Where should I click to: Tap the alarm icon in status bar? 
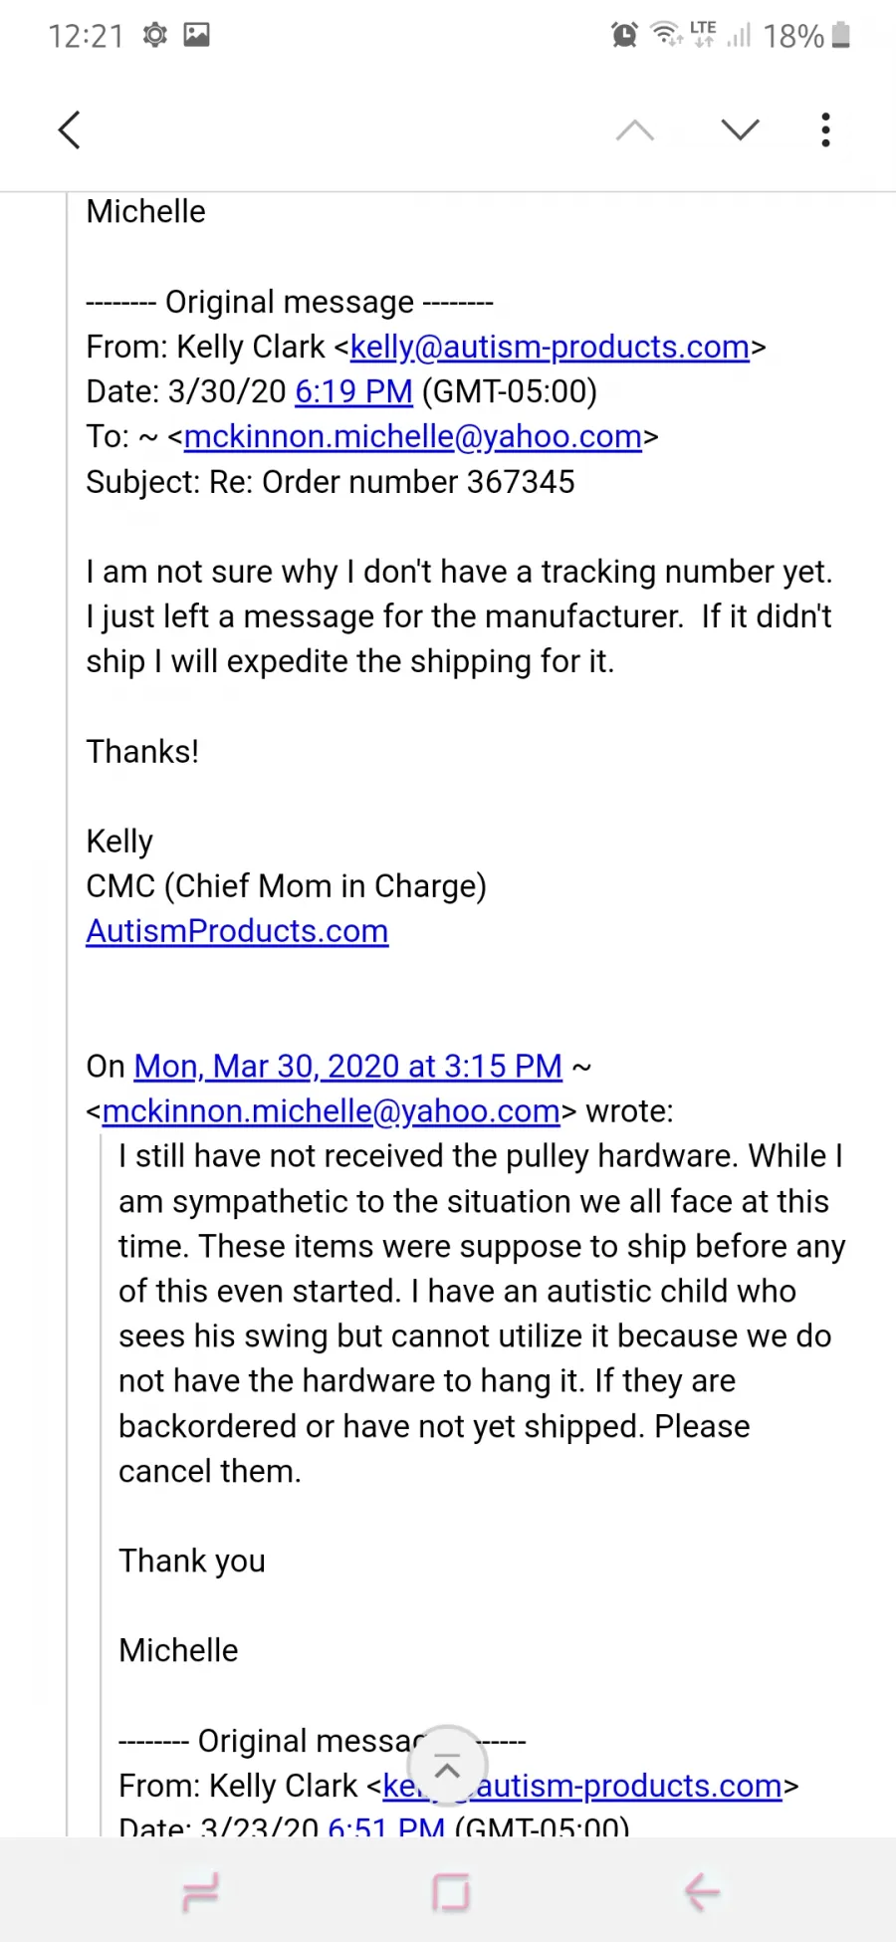tap(624, 36)
